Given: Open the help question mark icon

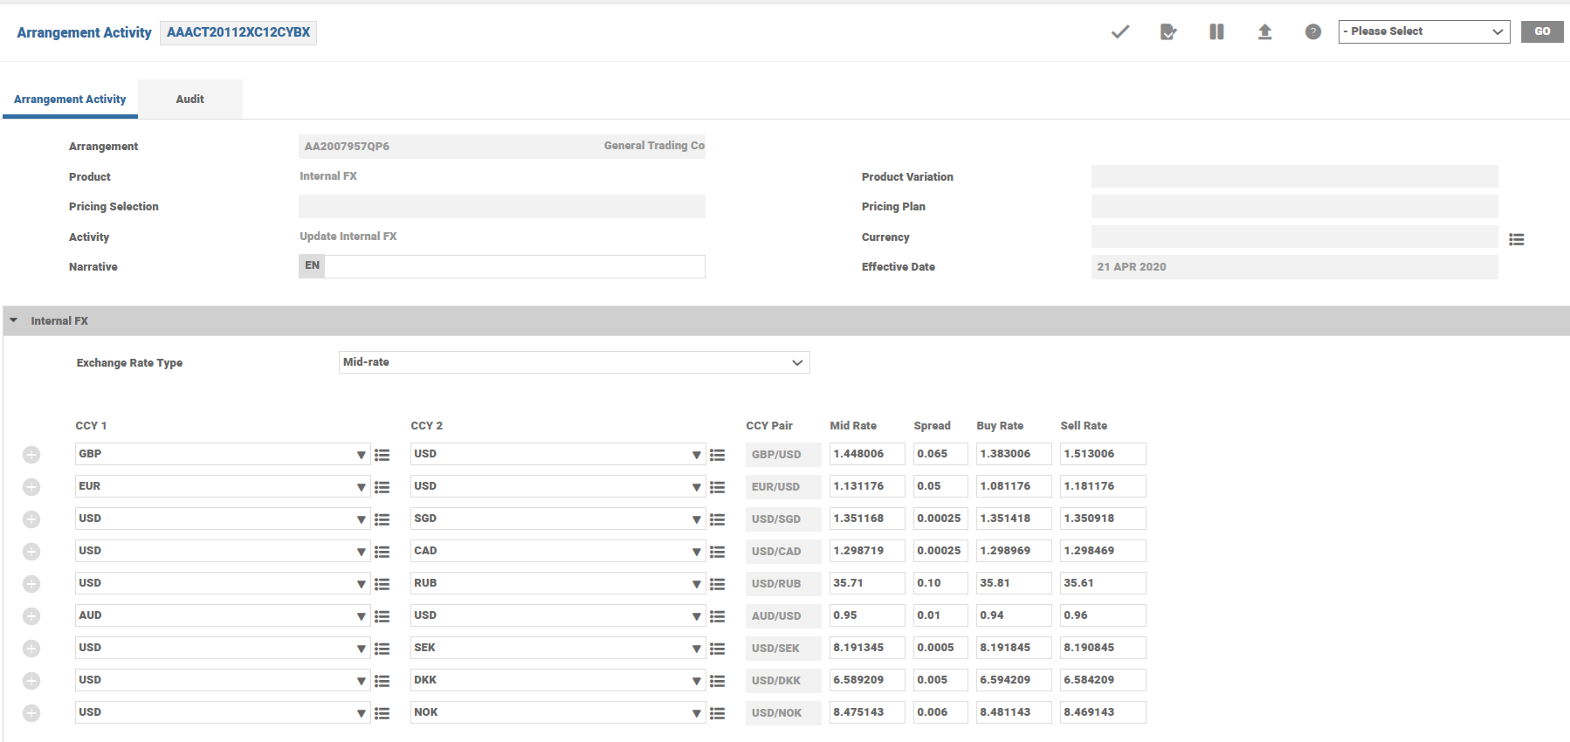Looking at the screenshot, I should pyautogui.click(x=1312, y=32).
